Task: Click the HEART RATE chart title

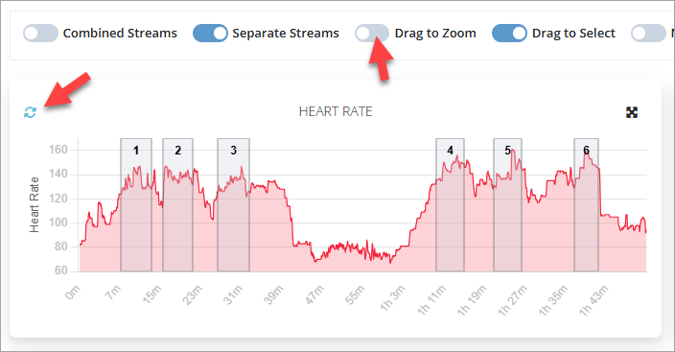Action: [x=336, y=111]
